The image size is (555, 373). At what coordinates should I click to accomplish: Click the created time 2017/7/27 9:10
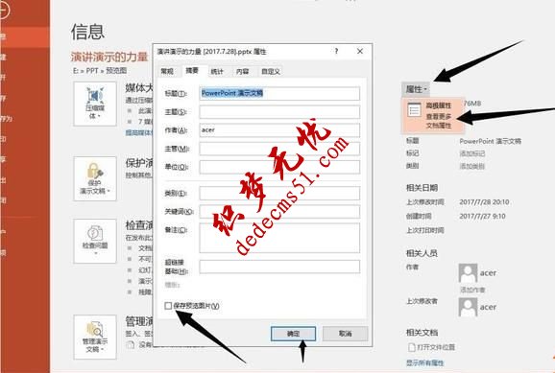pos(482,216)
